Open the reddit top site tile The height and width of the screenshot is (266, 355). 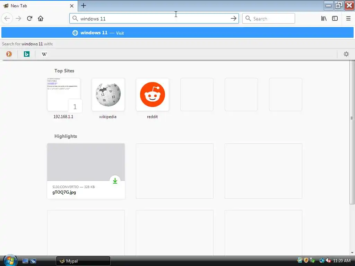(x=153, y=95)
